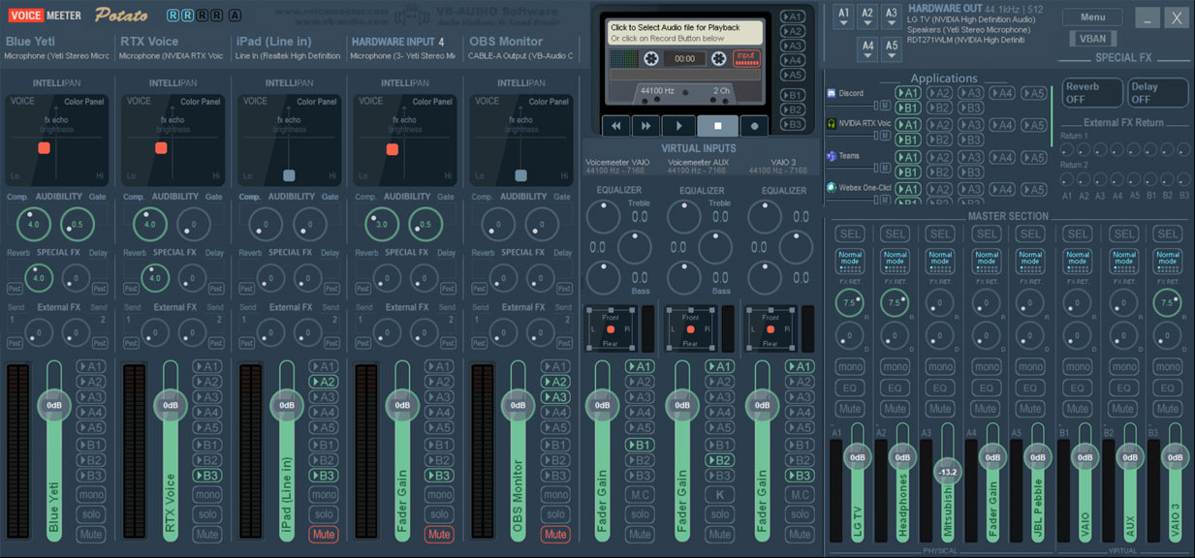Select audio file in cassette display
Image resolution: width=1195 pixels, height=558 pixels.
click(685, 33)
